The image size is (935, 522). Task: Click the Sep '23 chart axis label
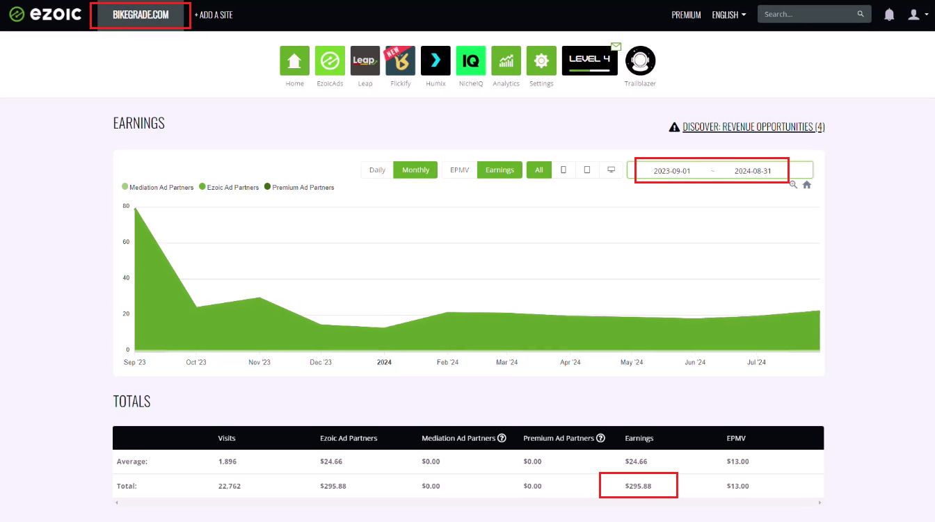135,362
